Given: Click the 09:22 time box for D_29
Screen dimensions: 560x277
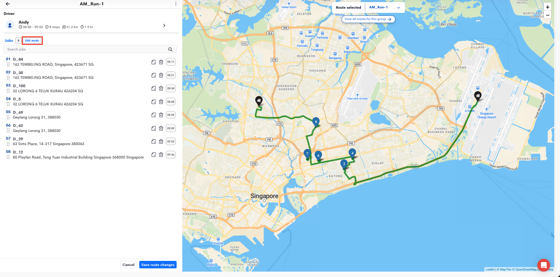Looking at the screenshot, I should 171,141.
